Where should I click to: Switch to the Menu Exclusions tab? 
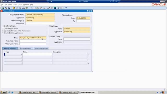pos(10,48)
